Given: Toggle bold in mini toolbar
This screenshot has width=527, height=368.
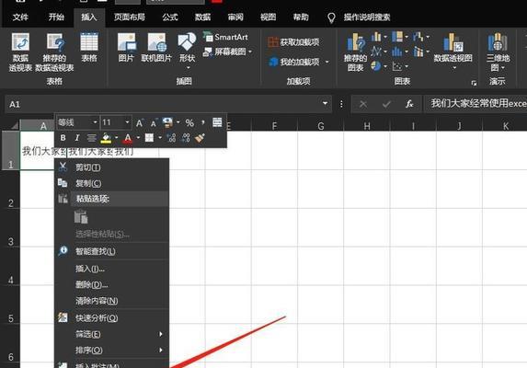Looking at the screenshot, I should (63, 138).
